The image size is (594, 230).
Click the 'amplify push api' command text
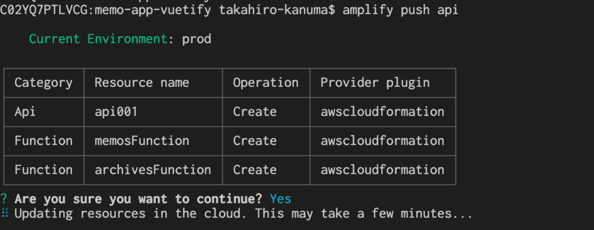tap(400, 10)
